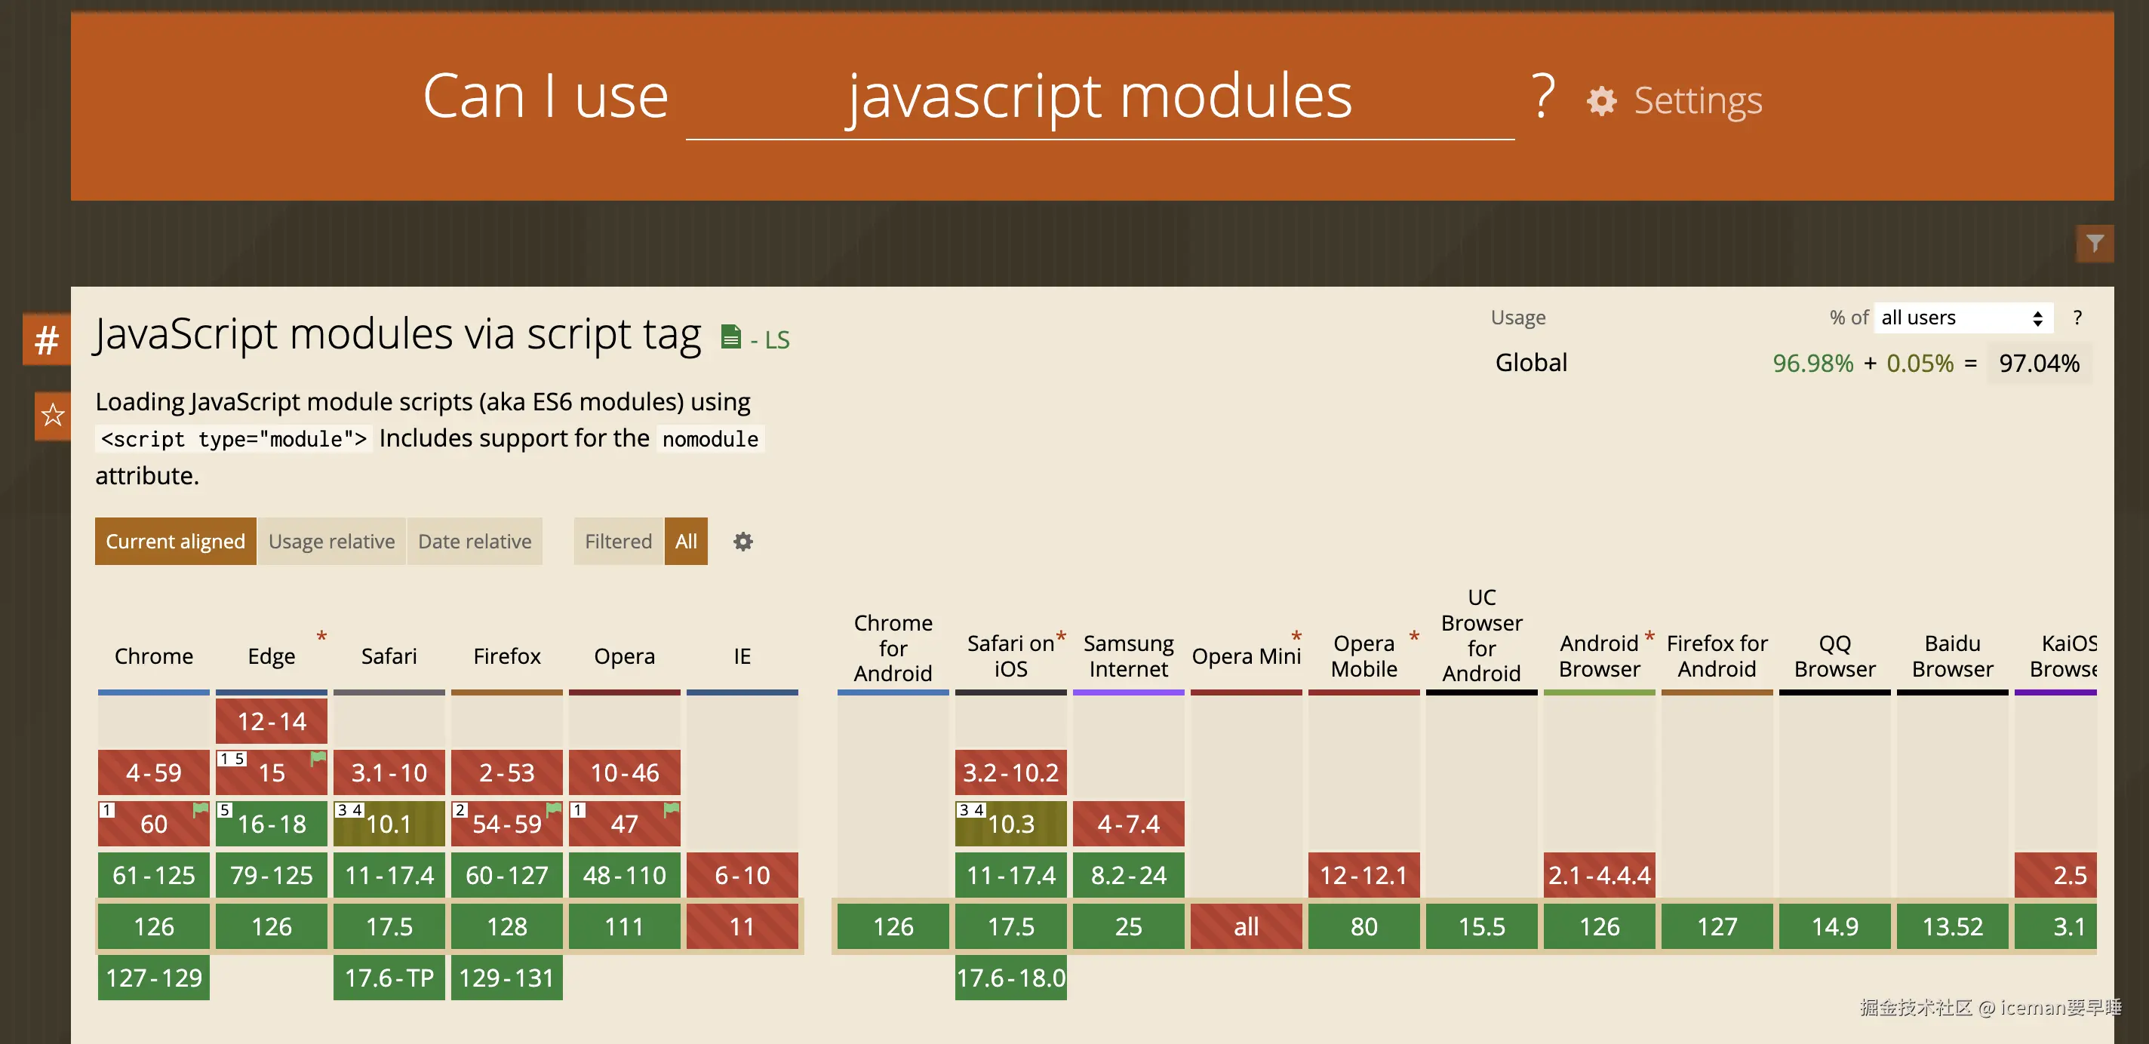Star this feature with the star icon
The height and width of the screenshot is (1044, 2149).
(53, 414)
